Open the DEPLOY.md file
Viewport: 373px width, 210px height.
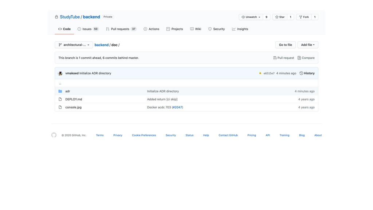[74, 99]
